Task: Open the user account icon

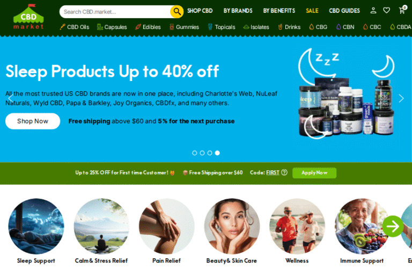Action: click(x=373, y=11)
